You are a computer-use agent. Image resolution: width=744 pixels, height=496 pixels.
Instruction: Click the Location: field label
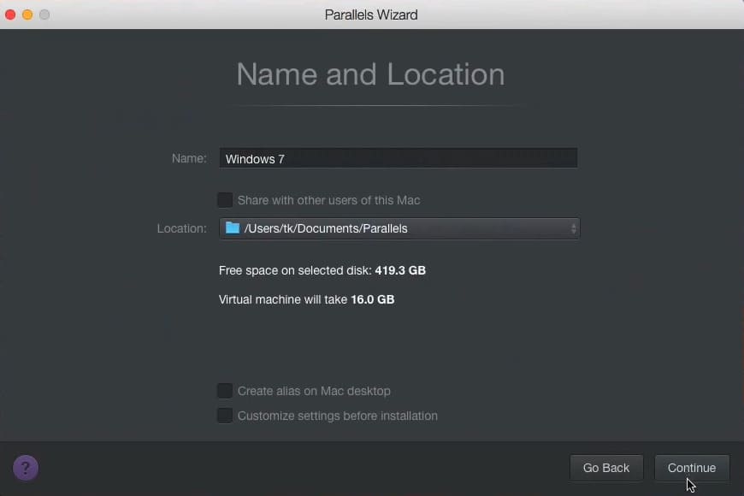click(181, 228)
